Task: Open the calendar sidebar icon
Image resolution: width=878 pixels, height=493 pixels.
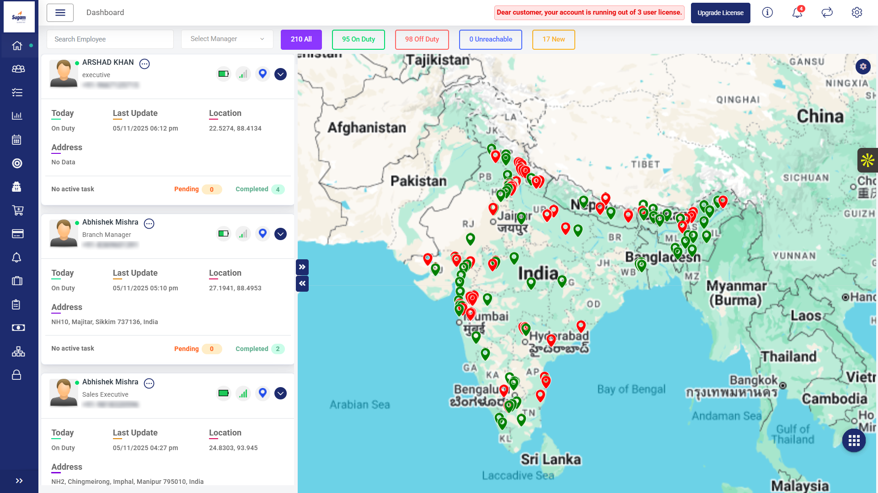Action: tap(17, 140)
